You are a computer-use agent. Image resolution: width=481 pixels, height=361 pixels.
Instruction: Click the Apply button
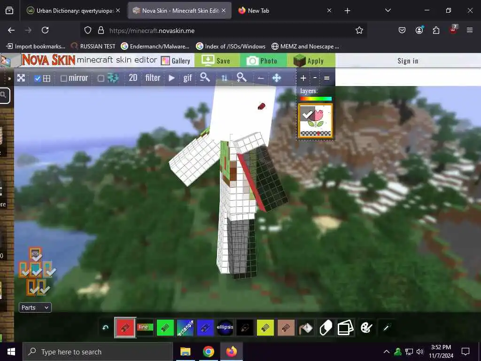pos(311,61)
